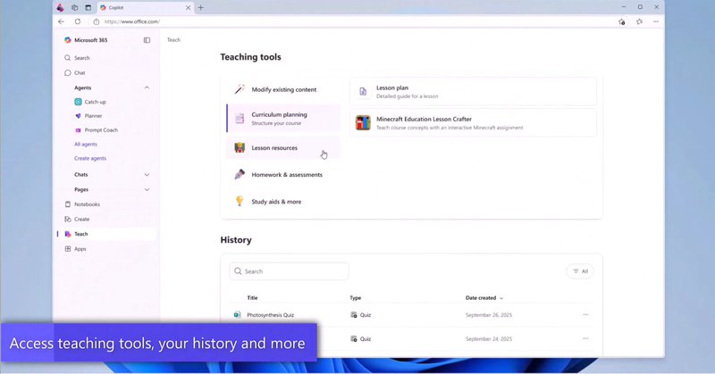
Task: Click the site info lock icon in address bar
Action: [x=97, y=21]
